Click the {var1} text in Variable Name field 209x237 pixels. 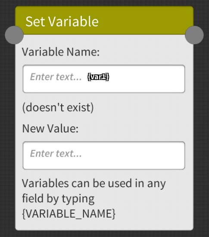pos(98,77)
